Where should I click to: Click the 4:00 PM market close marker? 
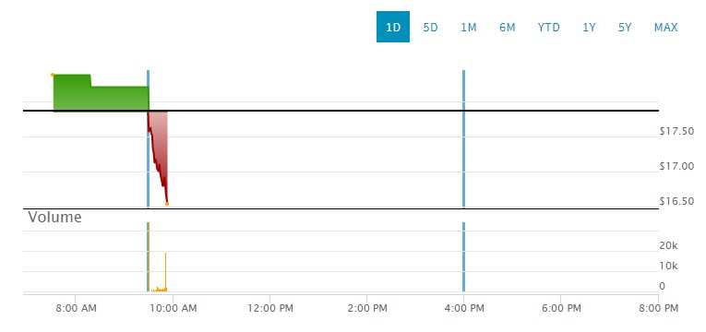pyautogui.click(x=463, y=139)
